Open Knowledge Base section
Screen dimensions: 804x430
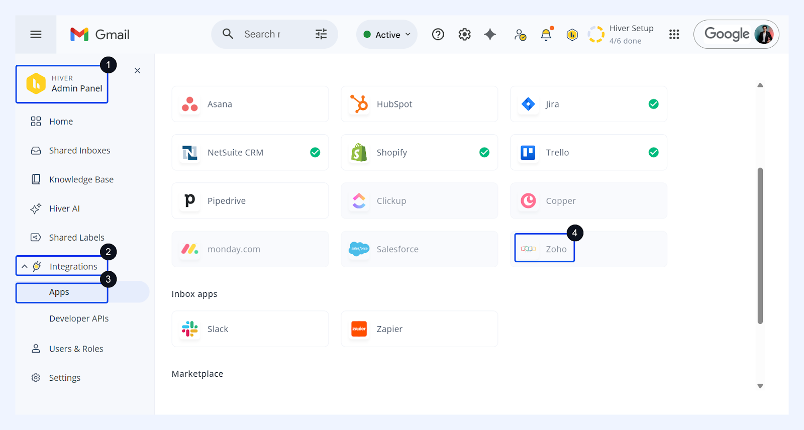click(72, 179)
